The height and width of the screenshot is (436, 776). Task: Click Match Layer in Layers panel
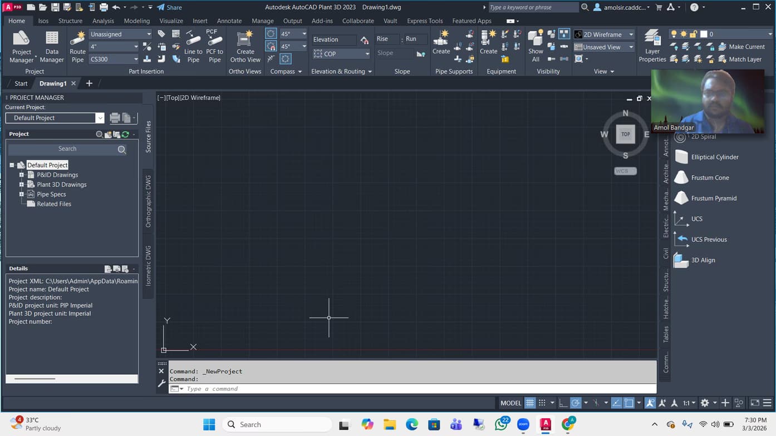click(744, 59)
